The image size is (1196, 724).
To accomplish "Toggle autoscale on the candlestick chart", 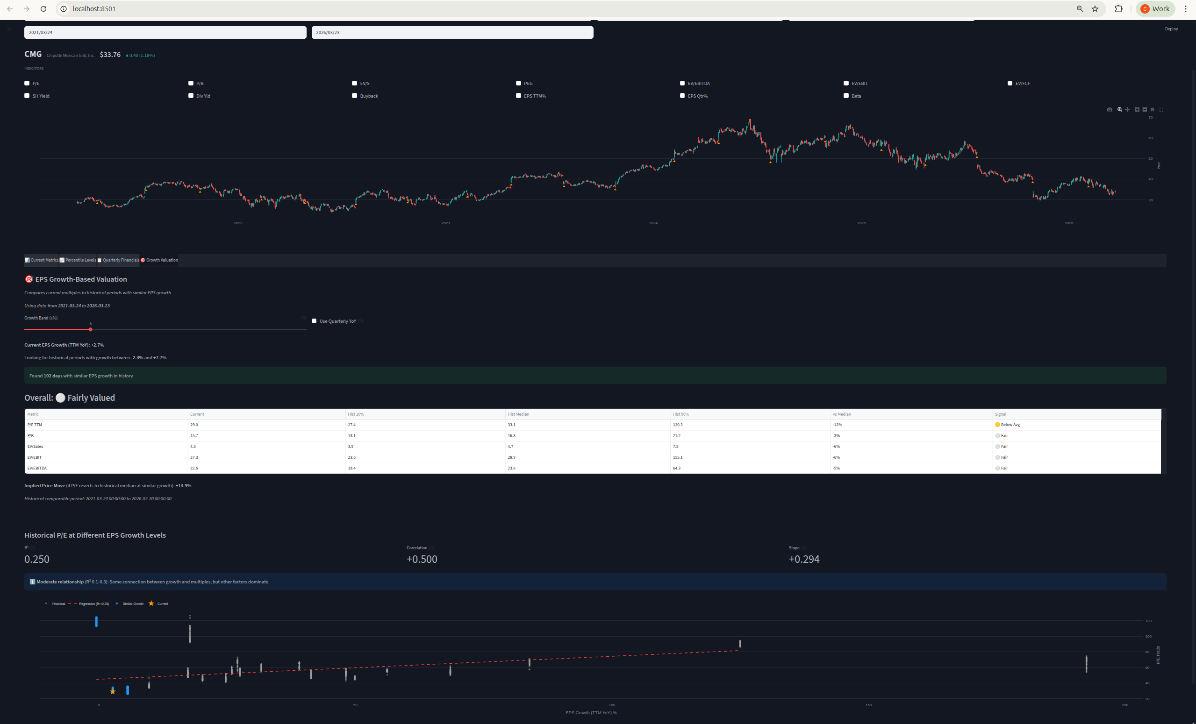I will click(x=1162, y=110).
